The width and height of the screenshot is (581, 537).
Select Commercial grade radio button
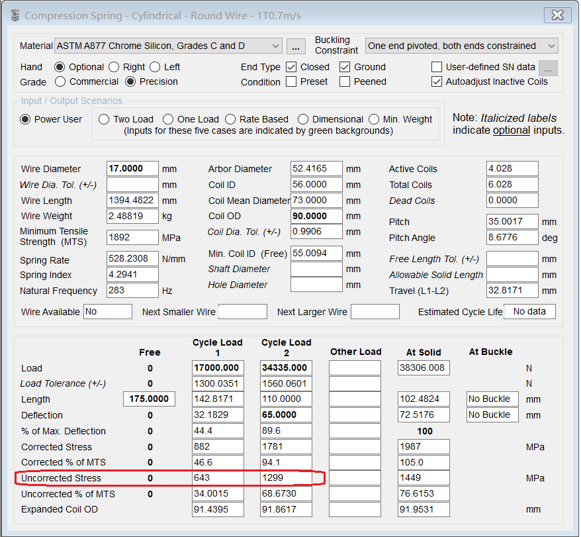(60, 81)
